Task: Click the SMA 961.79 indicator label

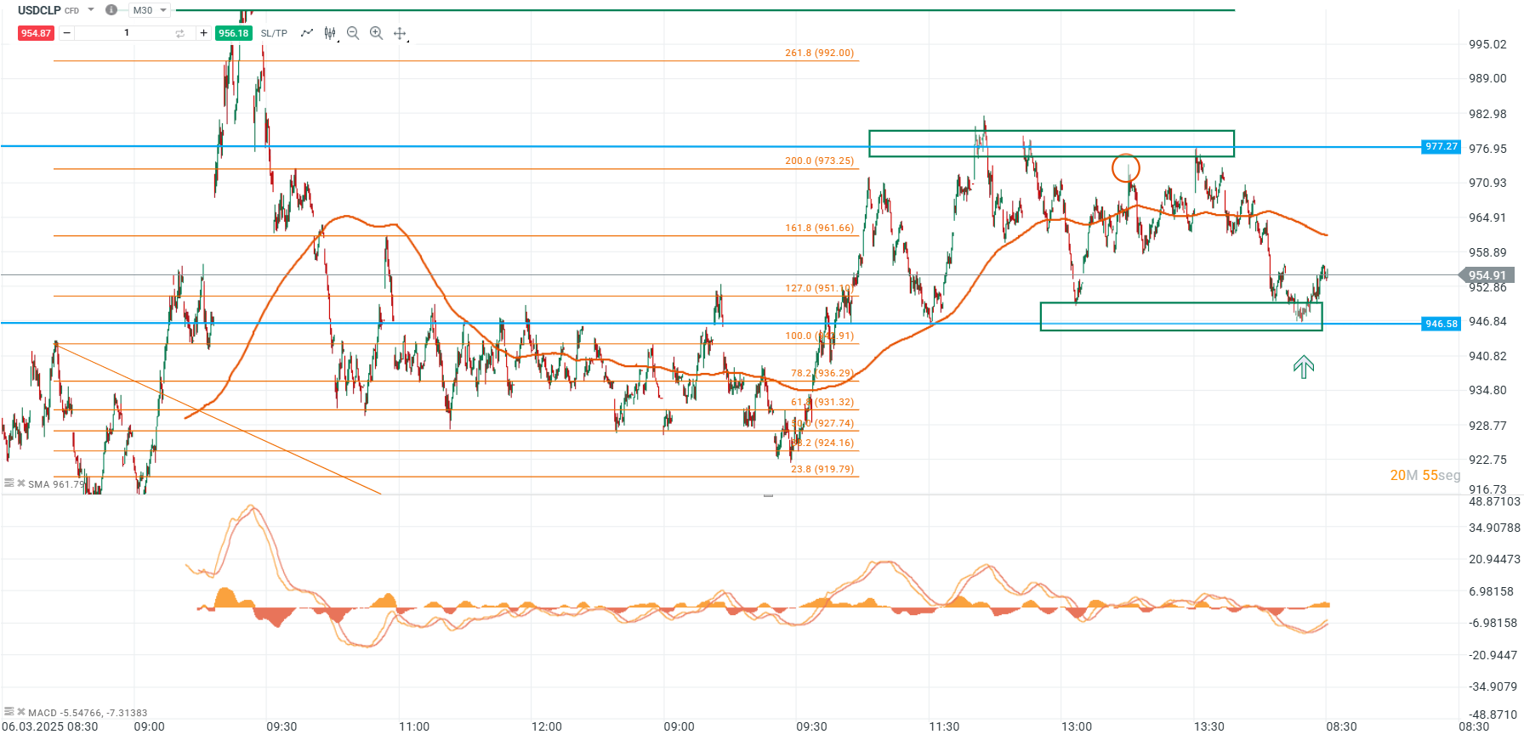Action: (57, 484)
